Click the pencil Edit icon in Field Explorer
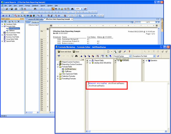 (x=13, y=21)
